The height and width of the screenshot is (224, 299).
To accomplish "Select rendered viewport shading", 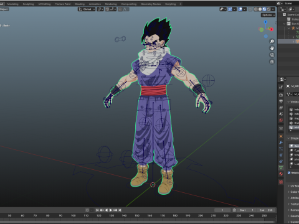I will (x=268, y=9).
